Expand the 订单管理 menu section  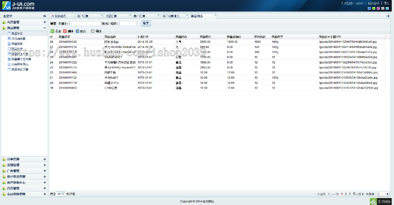point(45,159)
